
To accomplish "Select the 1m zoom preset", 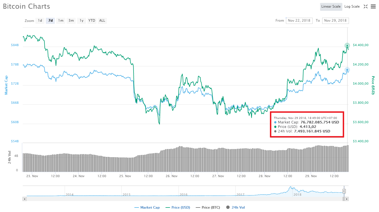I will click(61, 21).
